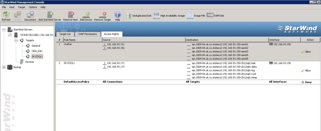Create an Image File device
The height and width of the screenshot is (131, 321).
pos(196,16)
